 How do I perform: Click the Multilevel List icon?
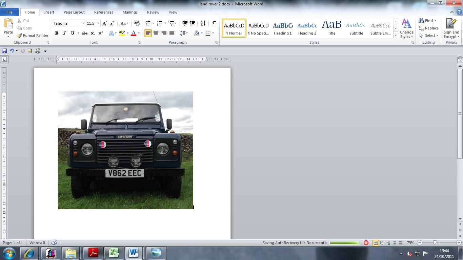pos(172,23)
